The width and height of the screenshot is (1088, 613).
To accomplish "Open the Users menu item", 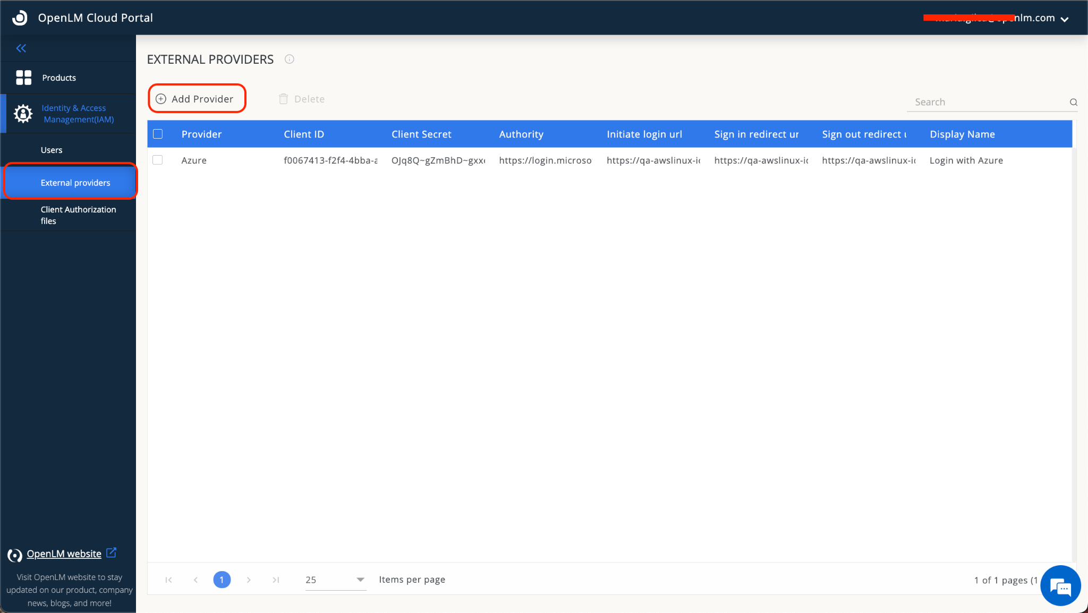I will tap(52, 150).
